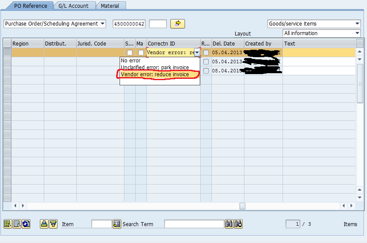The height and width of the screenshot is (243, 367).
Task: Click the sort descending icon
Action: [53, 224]
